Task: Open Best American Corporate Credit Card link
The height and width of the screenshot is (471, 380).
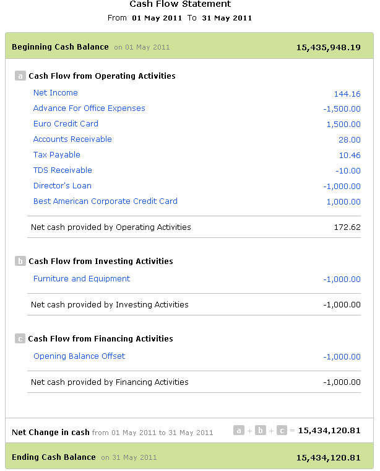Action: [x=105, y=201]
